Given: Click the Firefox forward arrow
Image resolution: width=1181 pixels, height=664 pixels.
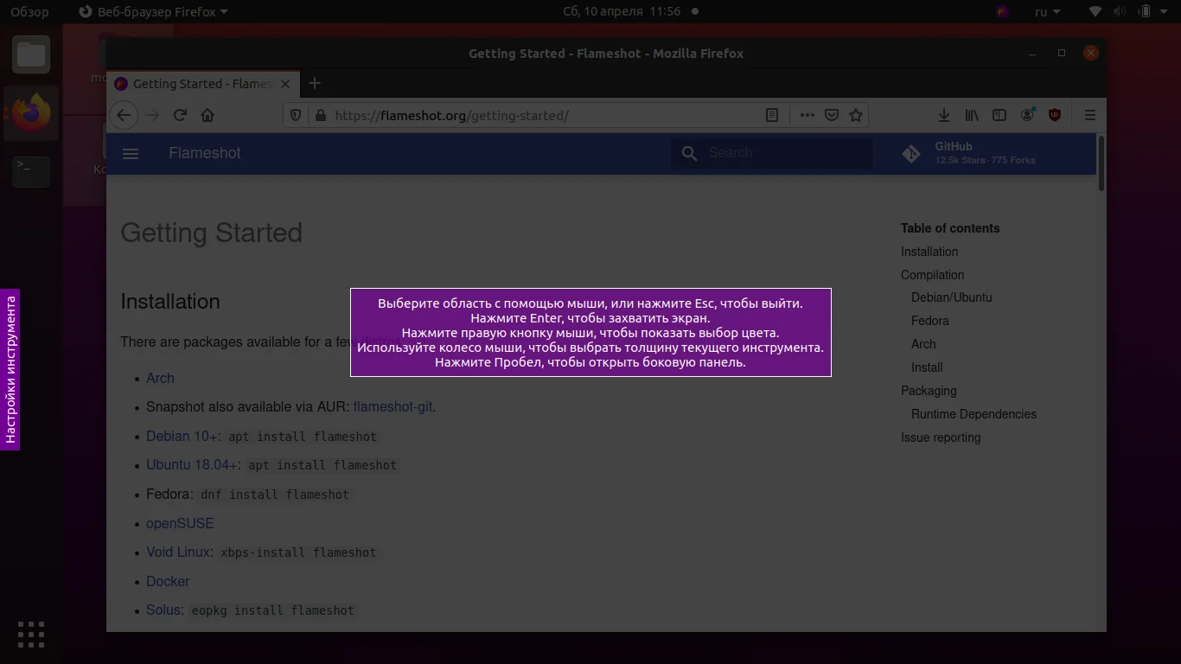Looking at the screenshot, I should pos(152,115).
